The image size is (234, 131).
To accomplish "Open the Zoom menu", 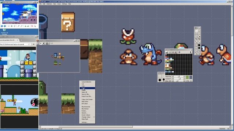I will 59,4.
